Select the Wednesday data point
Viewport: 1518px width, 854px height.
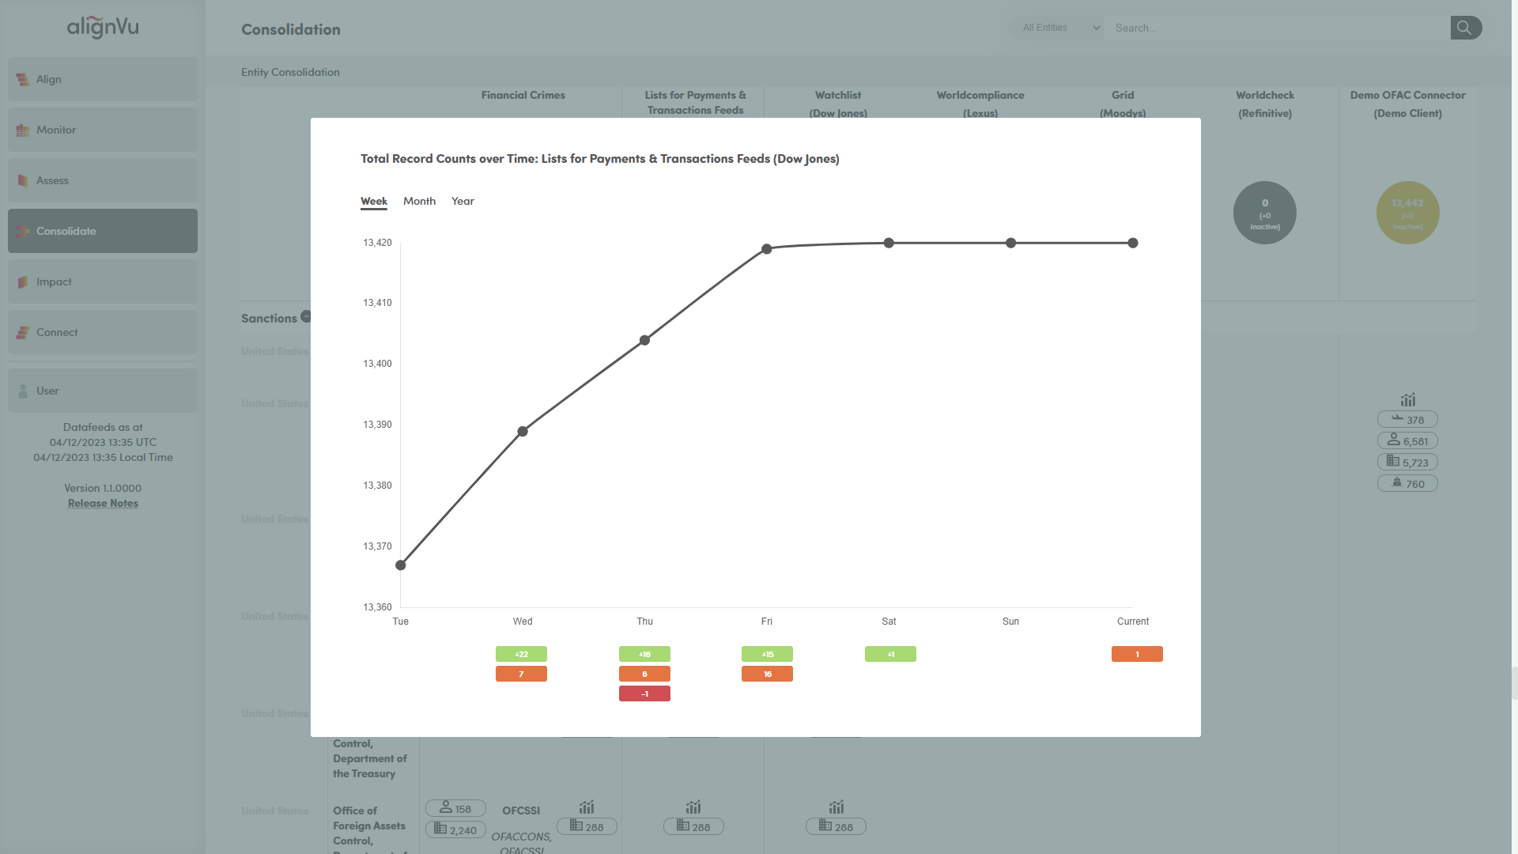523,432
